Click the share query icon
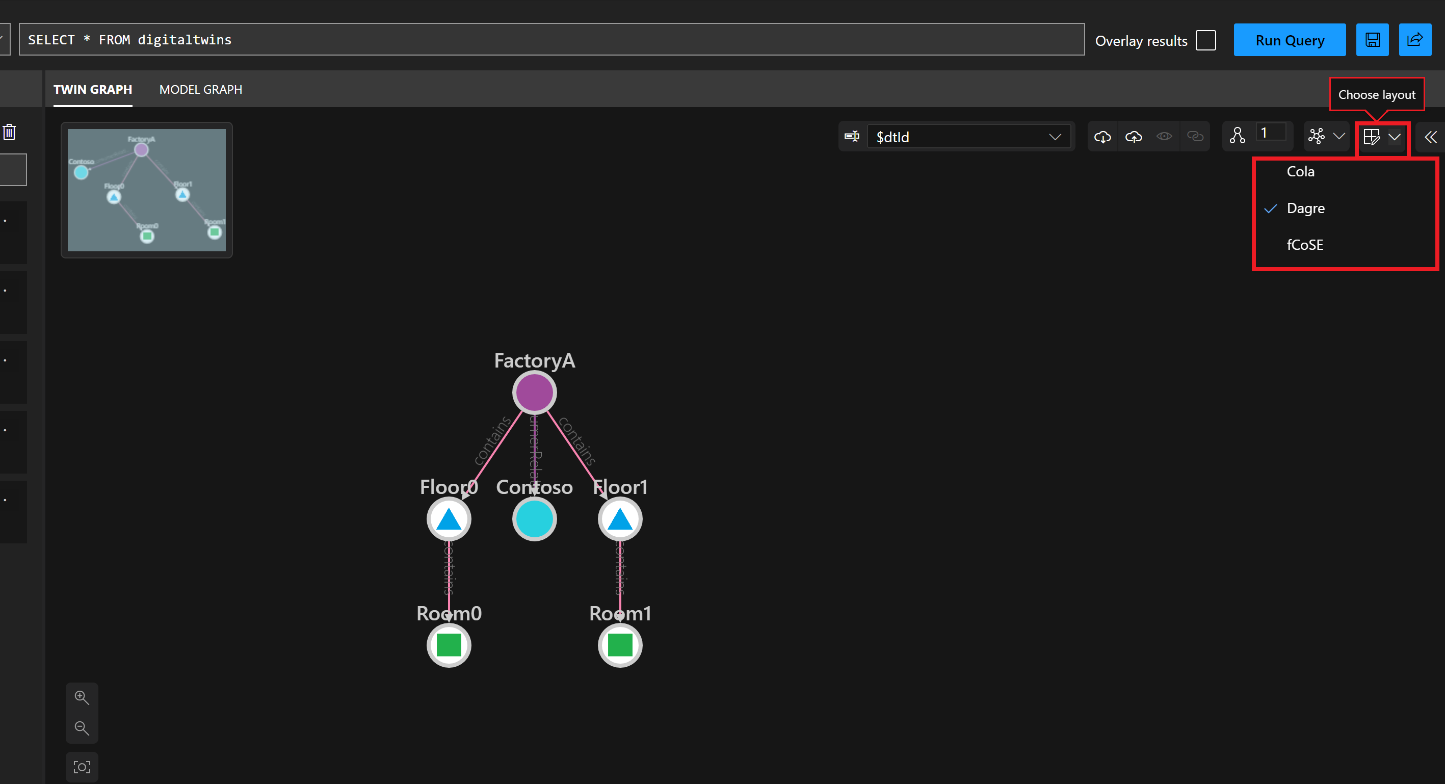The image size is (1445, 784). [x=1415, y=40]
